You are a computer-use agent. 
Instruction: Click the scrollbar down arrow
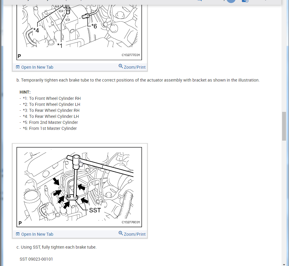(x=284, y=264)
